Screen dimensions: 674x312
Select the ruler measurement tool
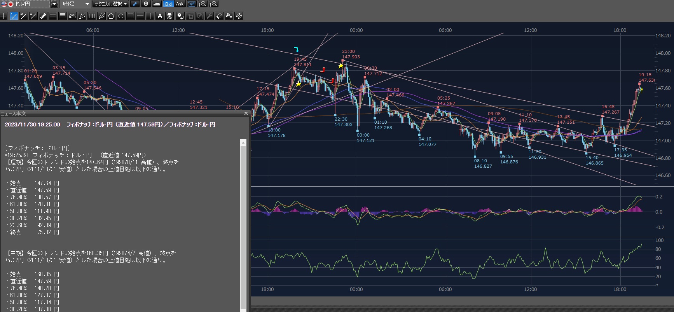[x=43, y=16]
